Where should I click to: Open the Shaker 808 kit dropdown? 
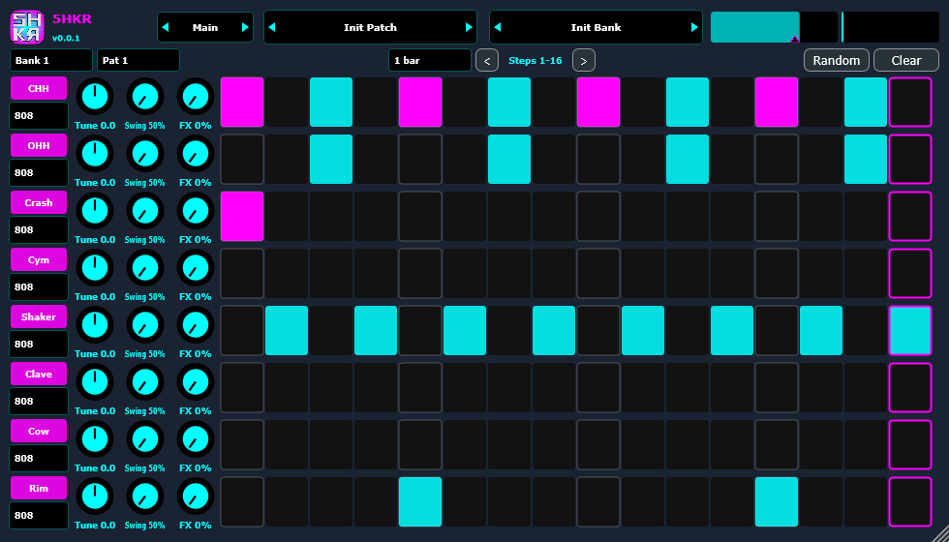39,345
